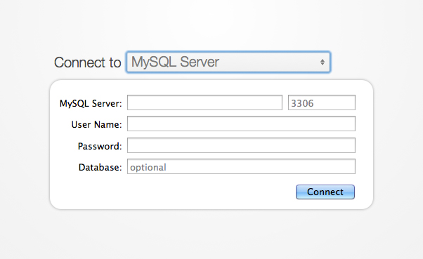Select the Password input field
The height and width of the screenshot is (259, 423).
241,145
